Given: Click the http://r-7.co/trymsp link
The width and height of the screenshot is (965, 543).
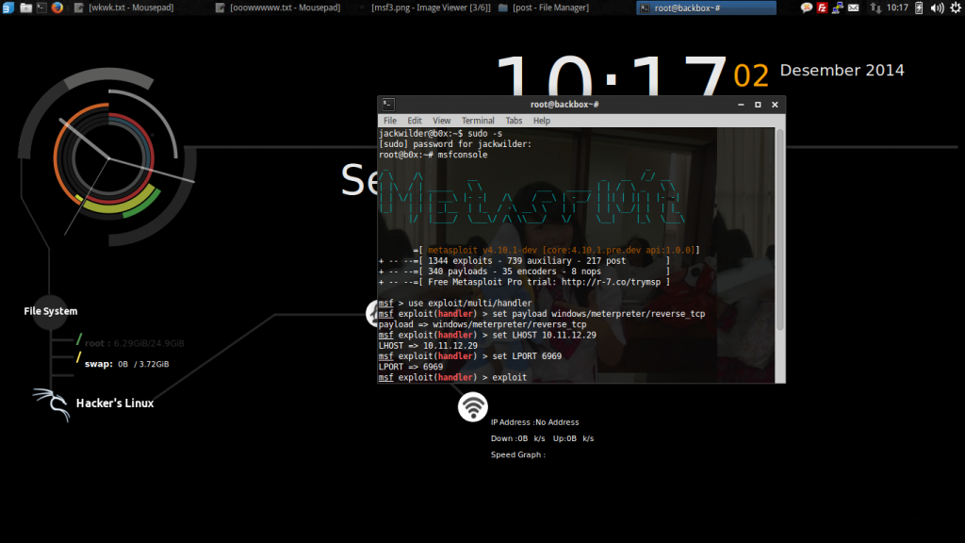Looking at the screenshot, I should [611, 282].
